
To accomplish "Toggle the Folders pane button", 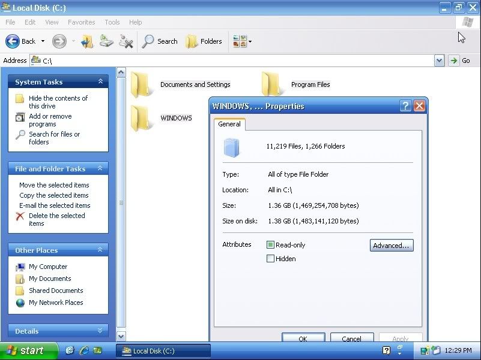I will click(x=204, y=41).
